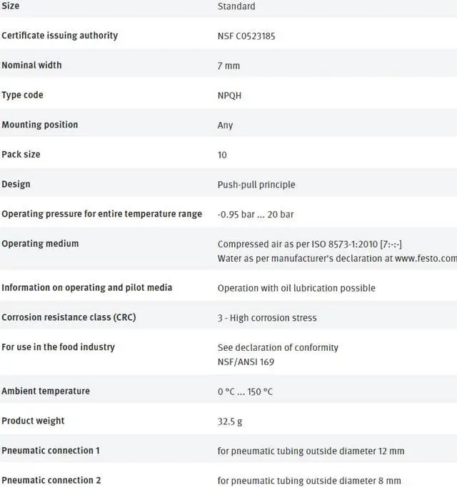Viewport: 457px width, 487px height.
Task: Select the ambient temperature range value
Action: click(x=245, y=391)
